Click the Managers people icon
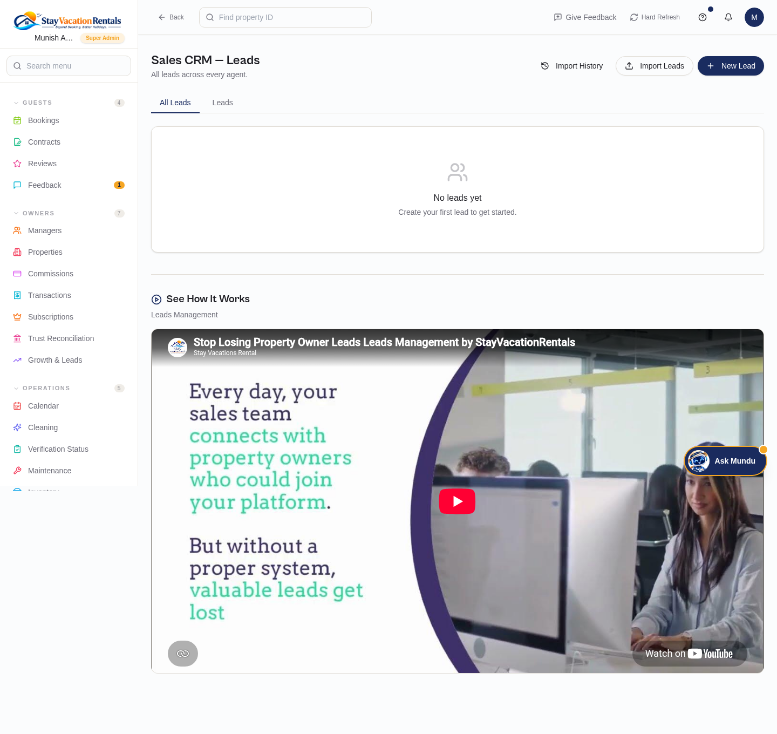The image size is (777, 734). 17,230
